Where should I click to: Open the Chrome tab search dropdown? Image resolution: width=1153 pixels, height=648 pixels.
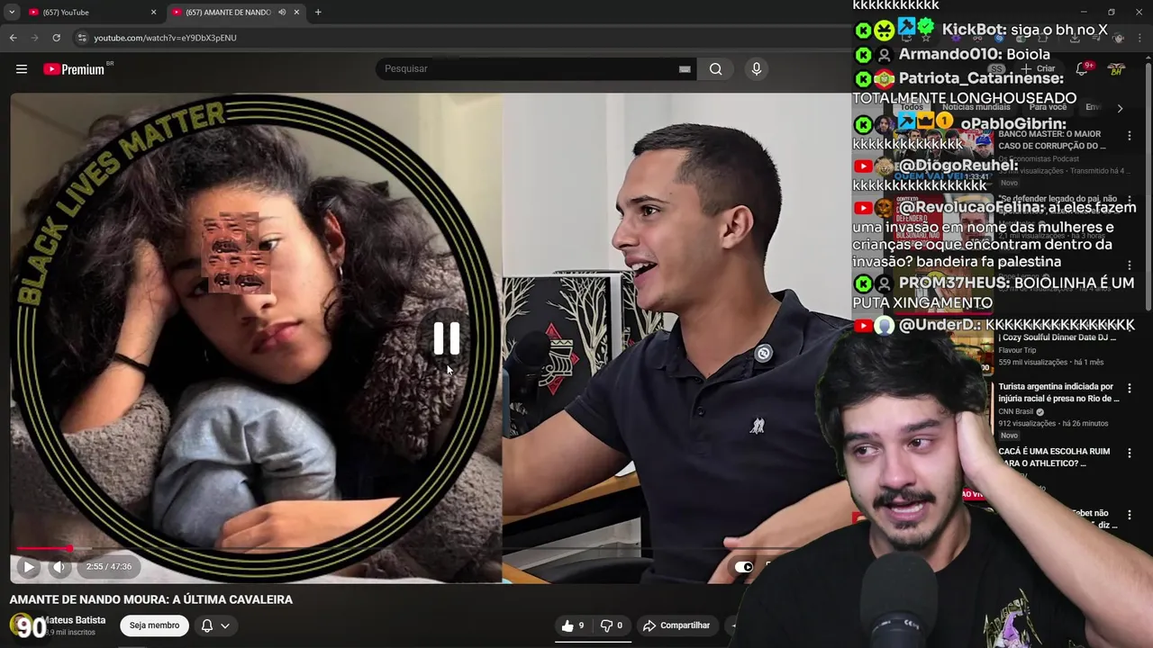point(12,12)
